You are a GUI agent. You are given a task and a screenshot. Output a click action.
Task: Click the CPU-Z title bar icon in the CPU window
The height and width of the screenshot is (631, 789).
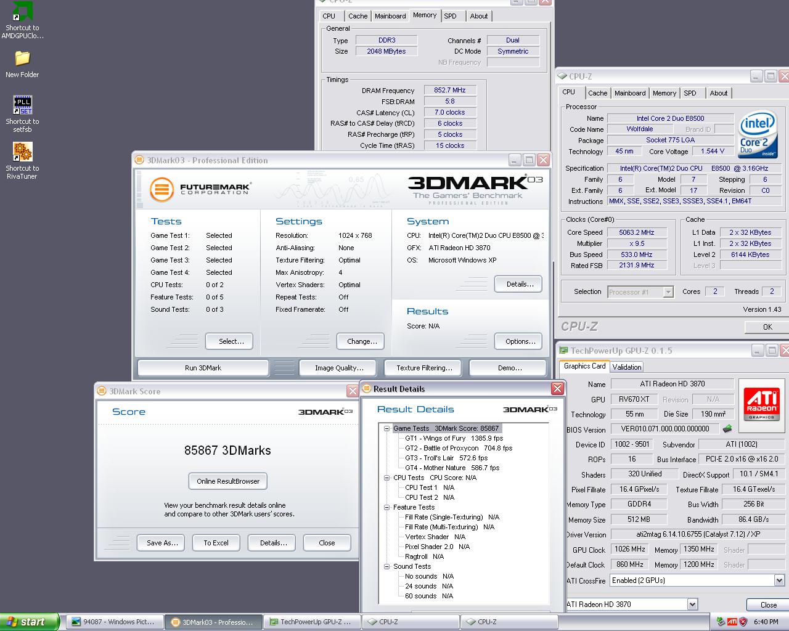(x=562, y=76)
